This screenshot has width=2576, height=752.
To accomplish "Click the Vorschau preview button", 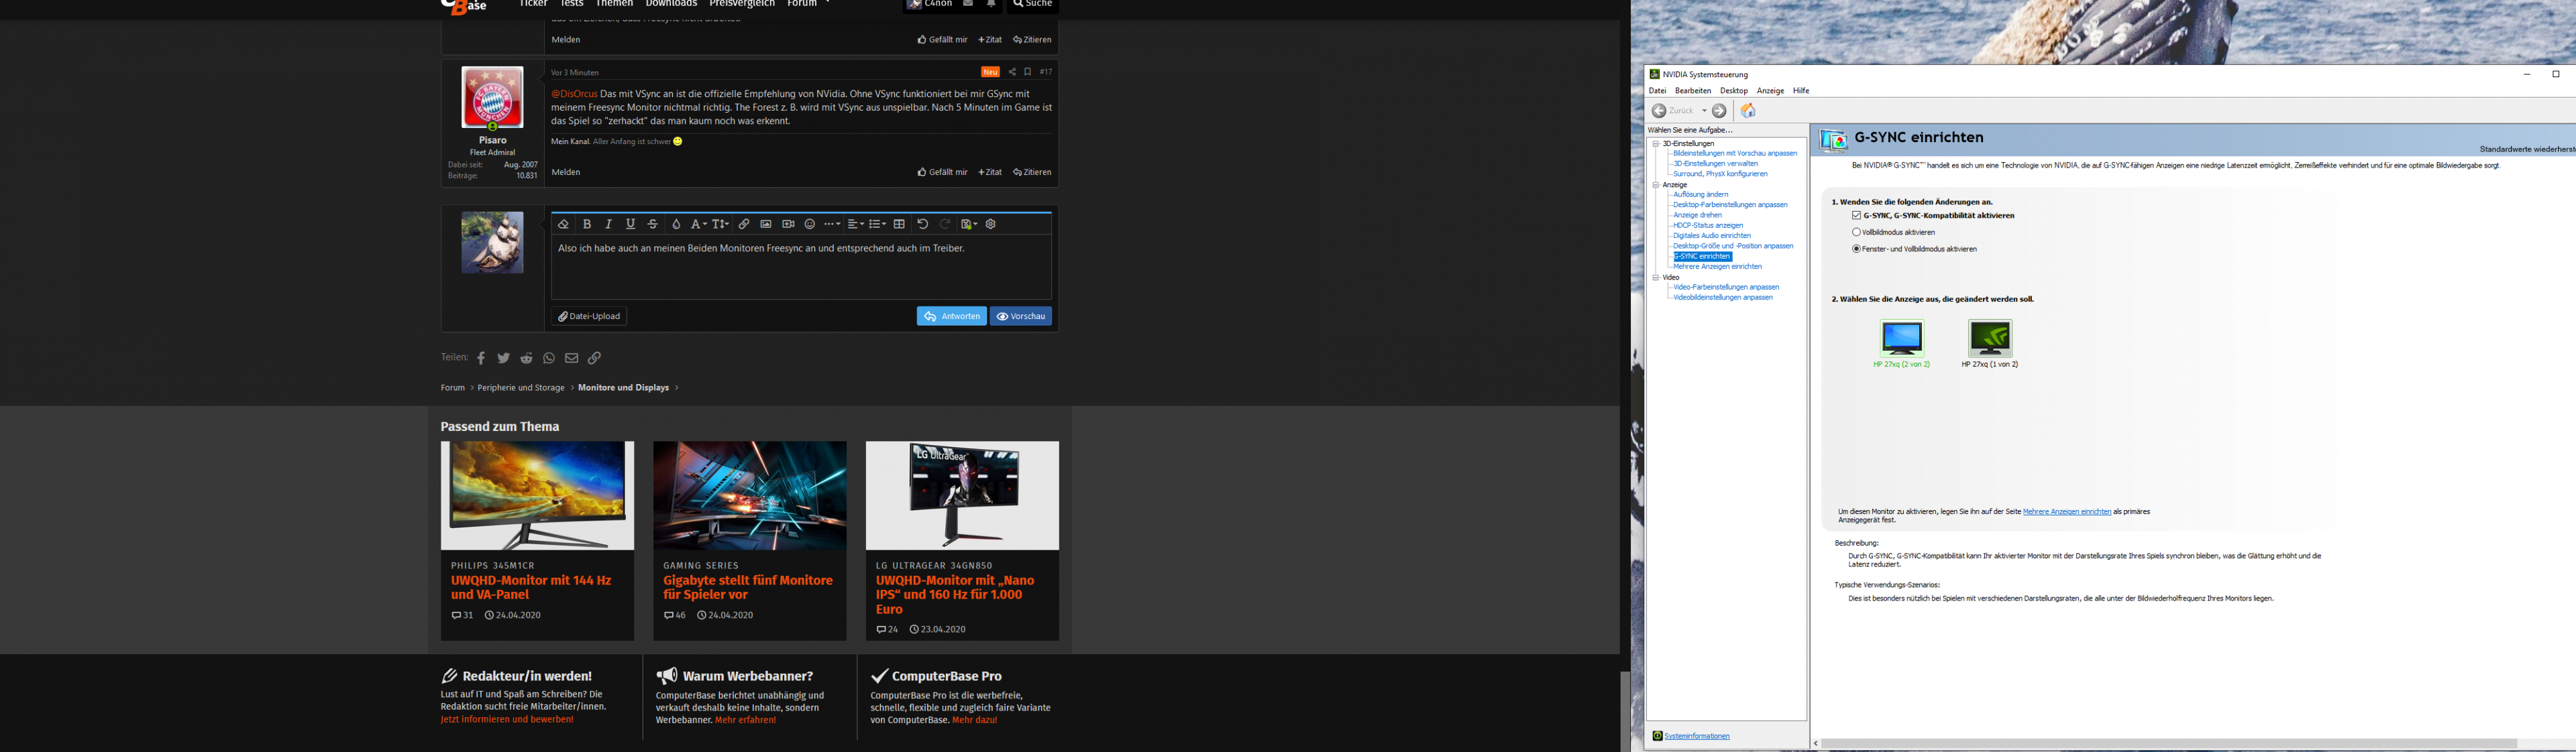I will (x=1021, y=316).
